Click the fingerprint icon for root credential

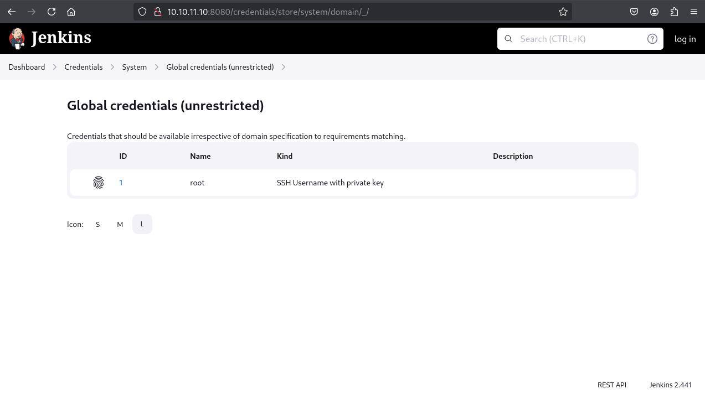[x=99, y=183]
